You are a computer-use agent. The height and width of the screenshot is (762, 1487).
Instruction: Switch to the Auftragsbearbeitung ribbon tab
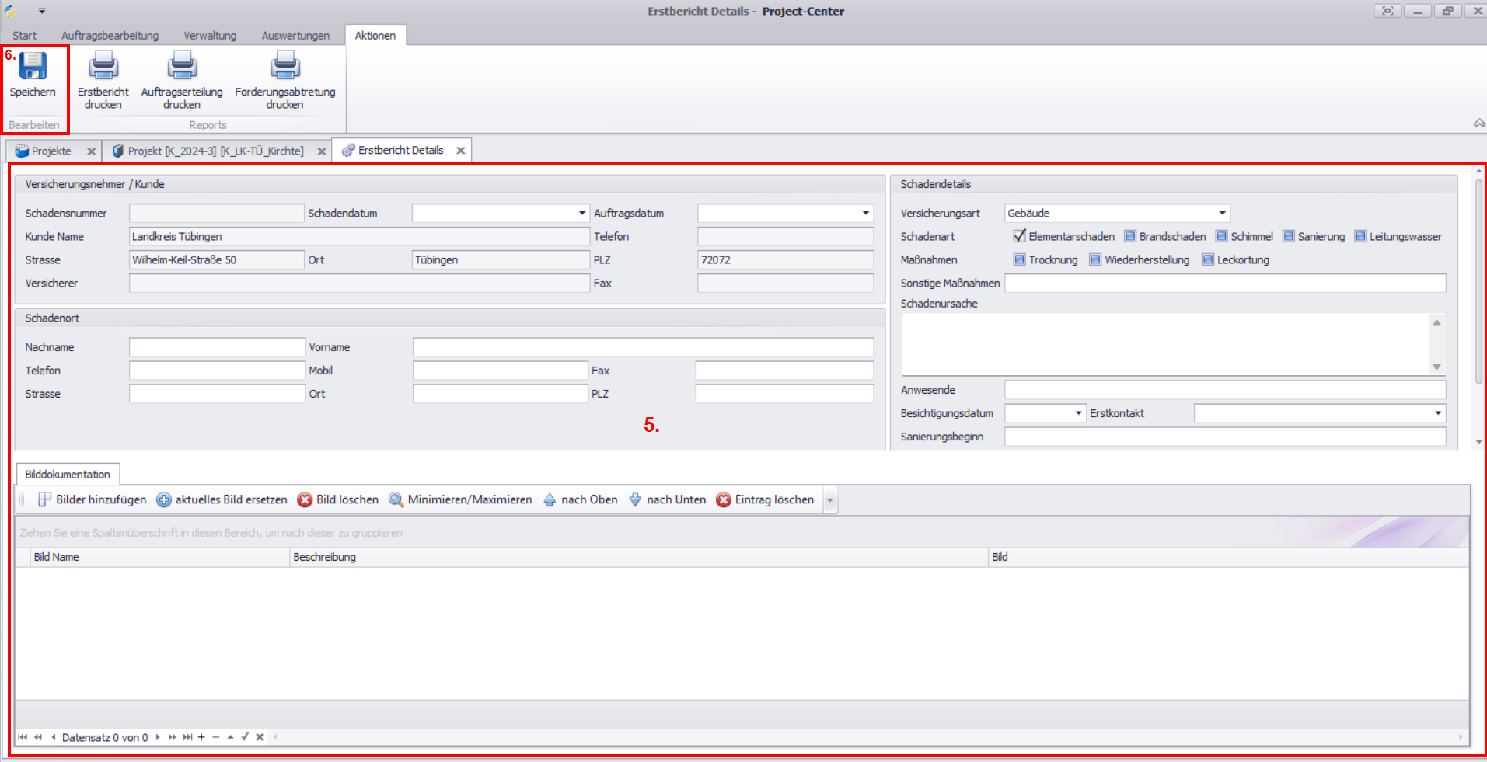[x=110, y=36]
